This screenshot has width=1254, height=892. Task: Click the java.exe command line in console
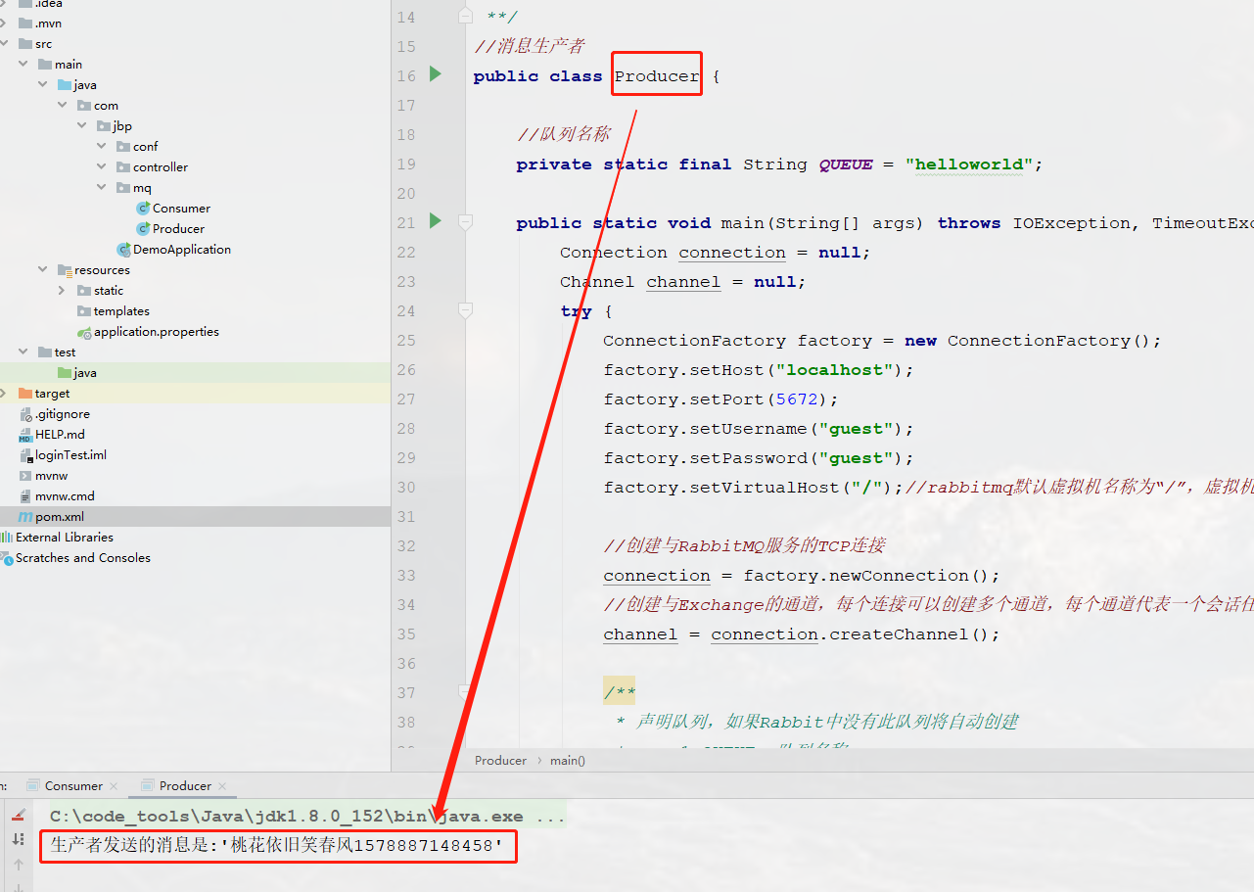[x=307, y=817]
